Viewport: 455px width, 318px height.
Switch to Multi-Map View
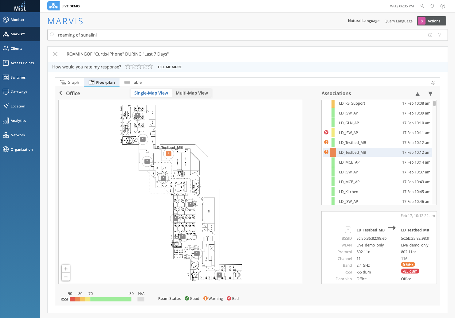tap(192, 93)
